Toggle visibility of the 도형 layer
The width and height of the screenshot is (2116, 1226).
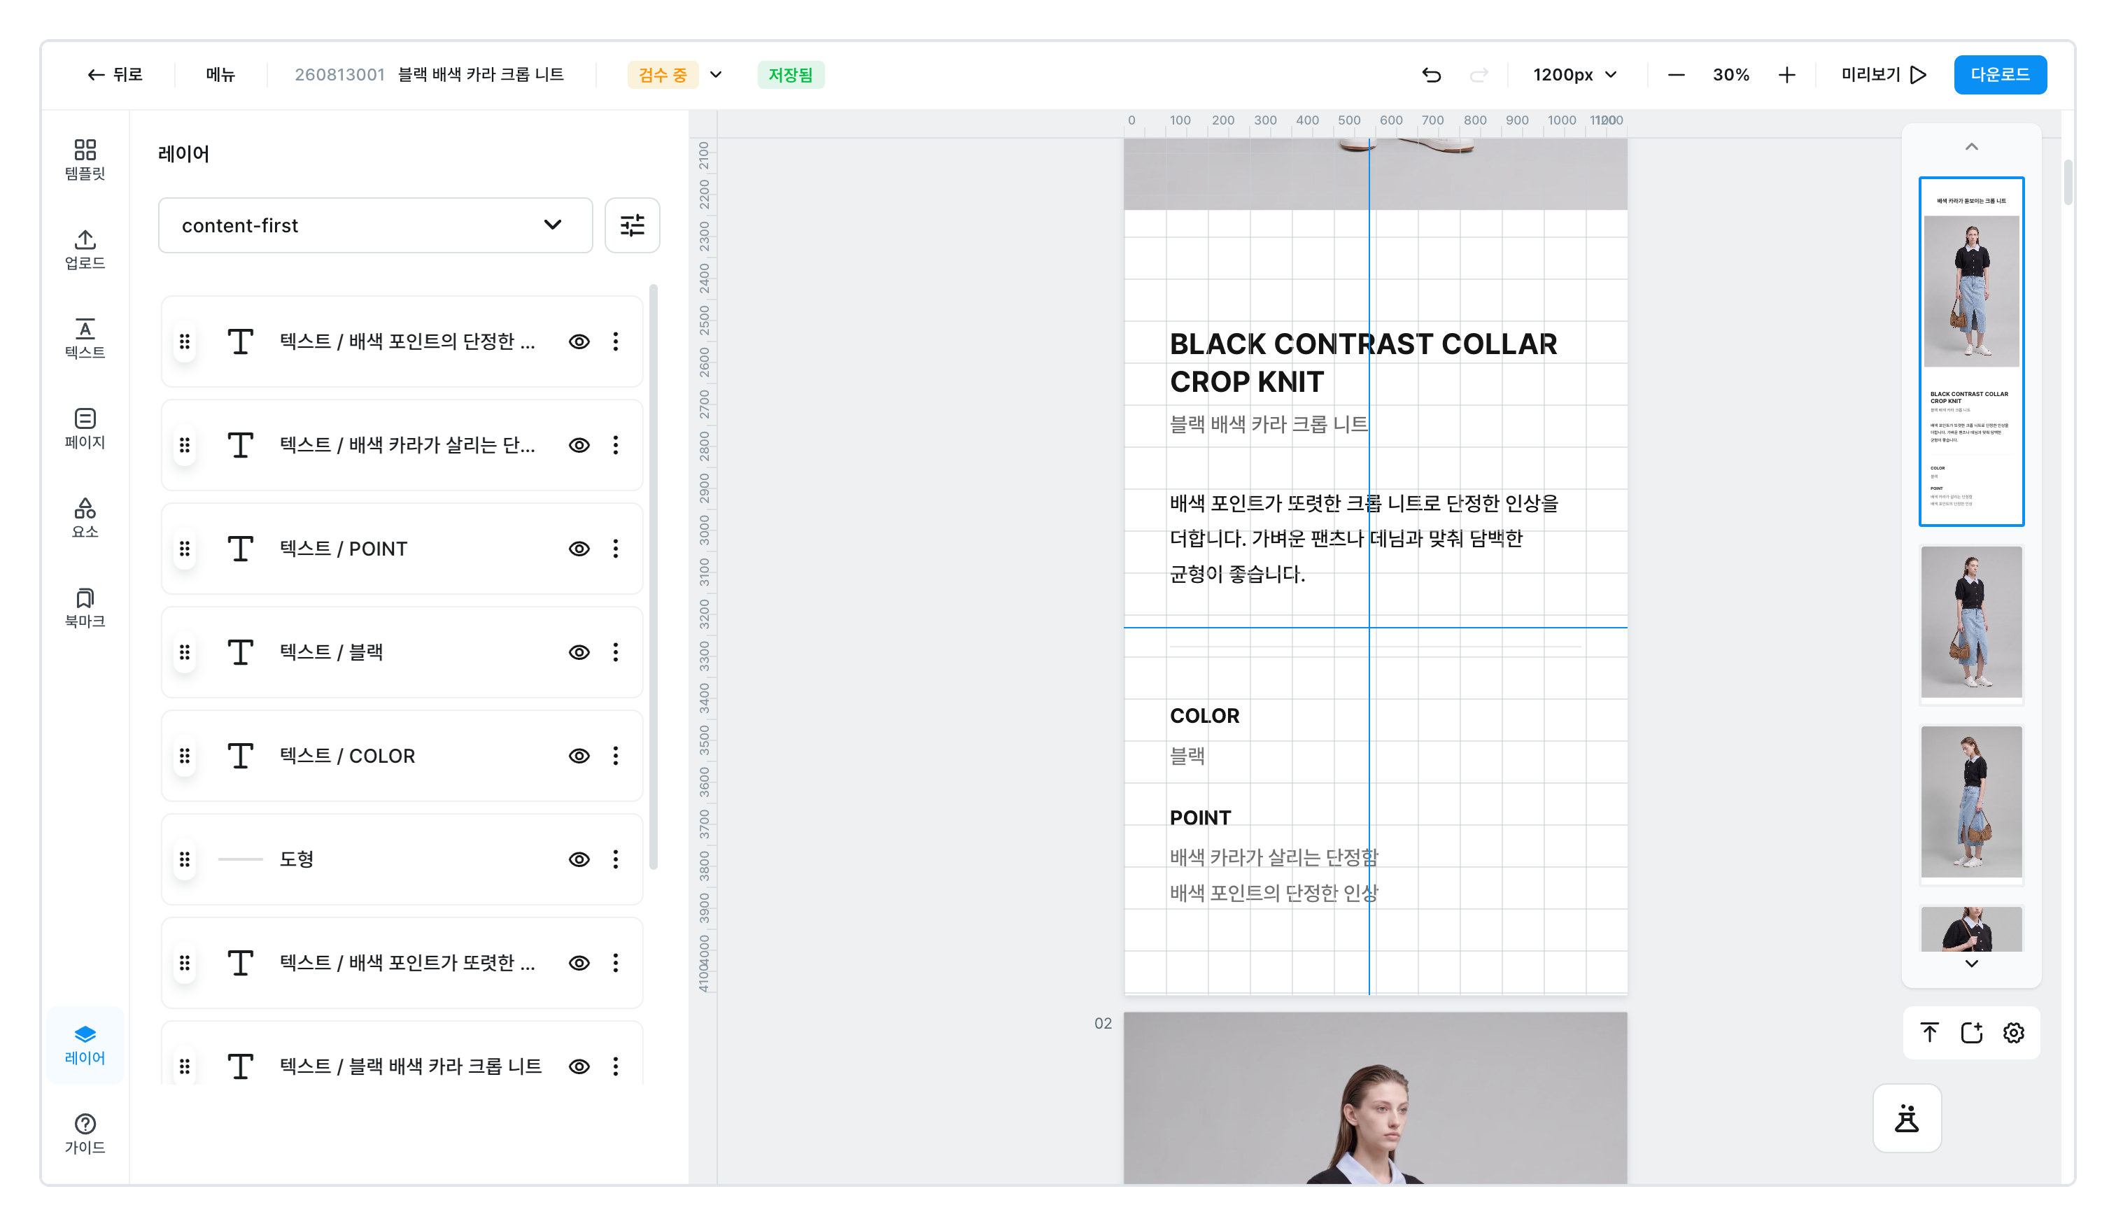coord(579,859)
